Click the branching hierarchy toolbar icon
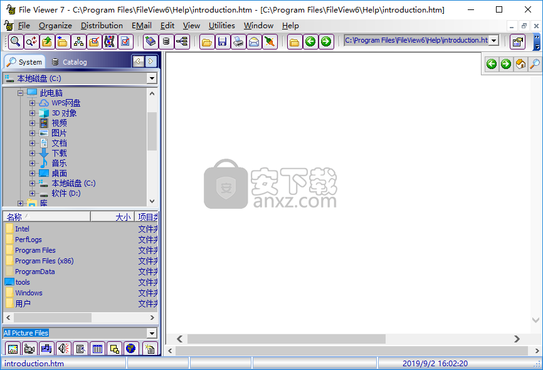Screen dimensions: 543x370 pyautogui.click(x=182, y=42)
